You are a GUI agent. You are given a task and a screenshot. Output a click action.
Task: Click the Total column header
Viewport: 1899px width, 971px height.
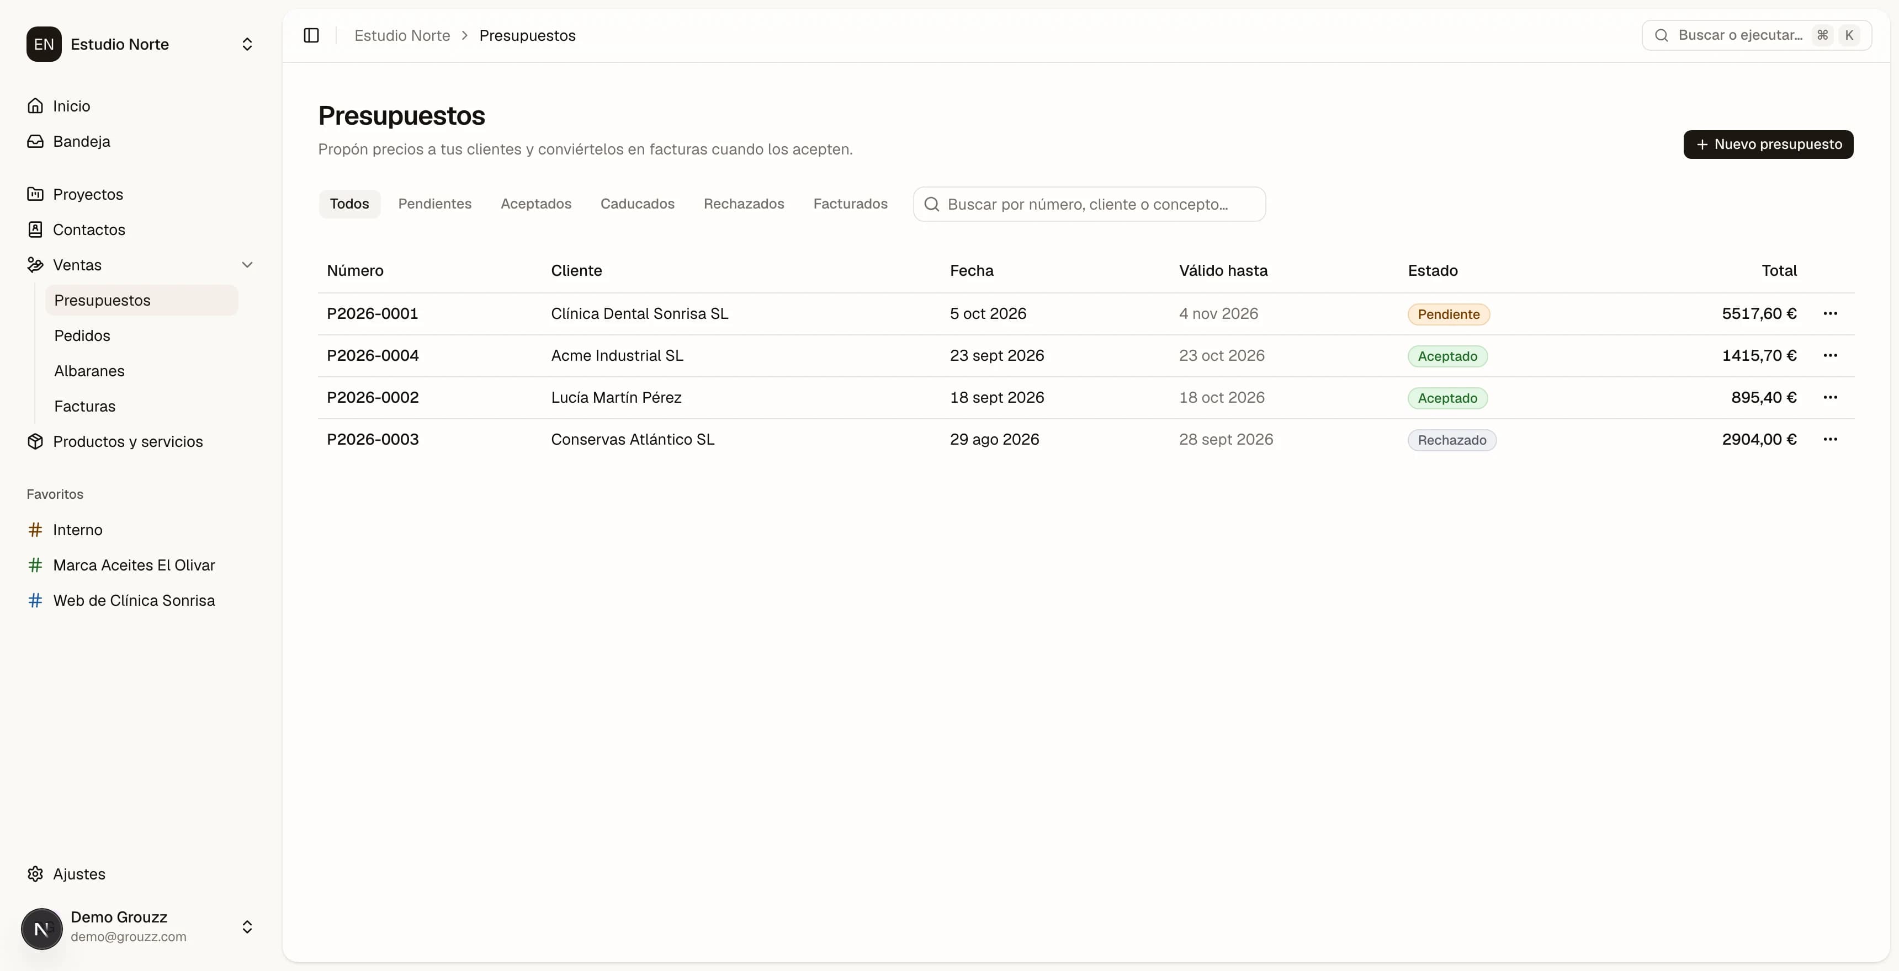(1779, 271)
